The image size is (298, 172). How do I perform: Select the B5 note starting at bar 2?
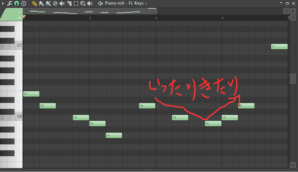[97, 124]
